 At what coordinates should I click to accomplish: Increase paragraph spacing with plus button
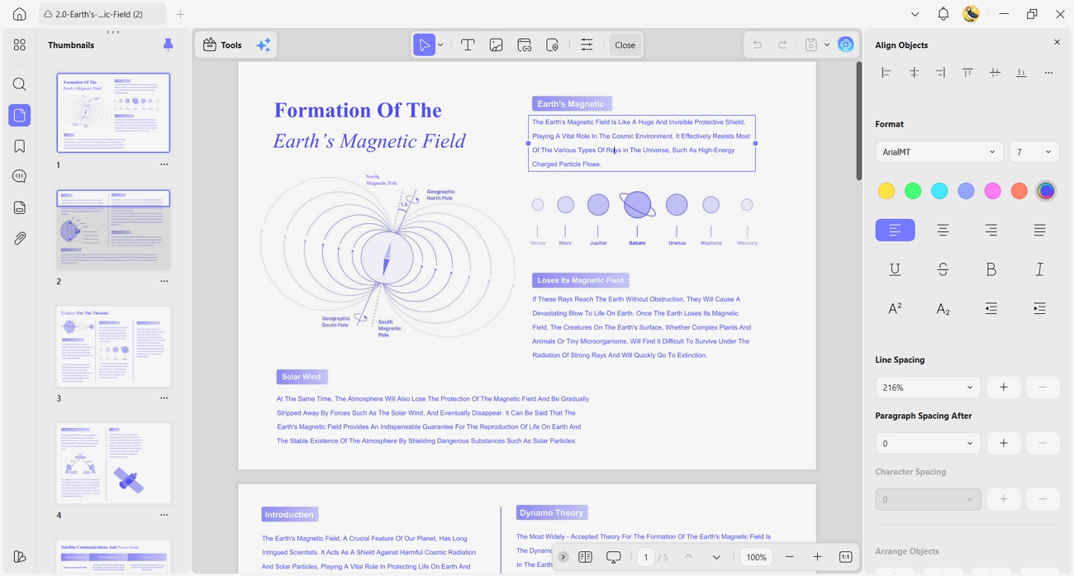[1004, 444]
